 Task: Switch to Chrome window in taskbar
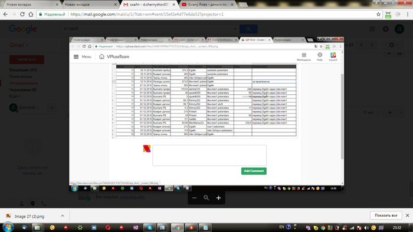pos(177,227)
